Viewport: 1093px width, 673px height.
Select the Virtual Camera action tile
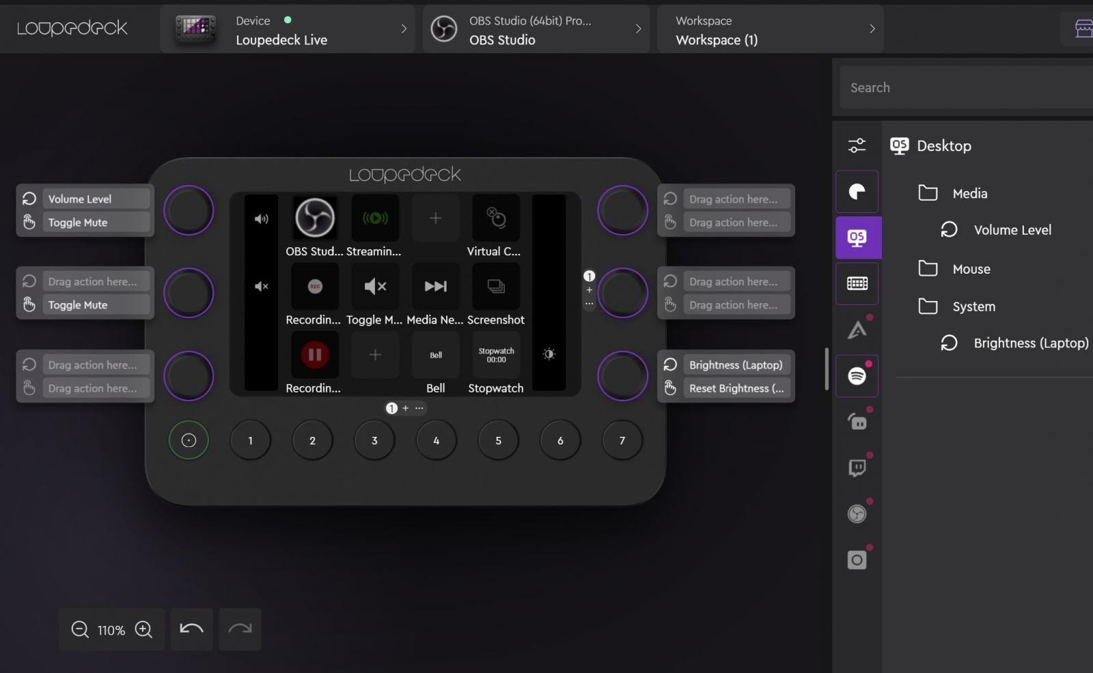(x=495, y=218)
